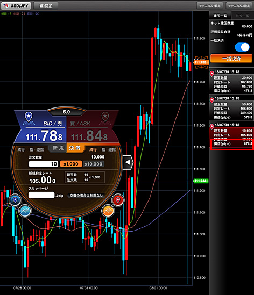Select the position with 約定レート 107.000

click(231, 82)
